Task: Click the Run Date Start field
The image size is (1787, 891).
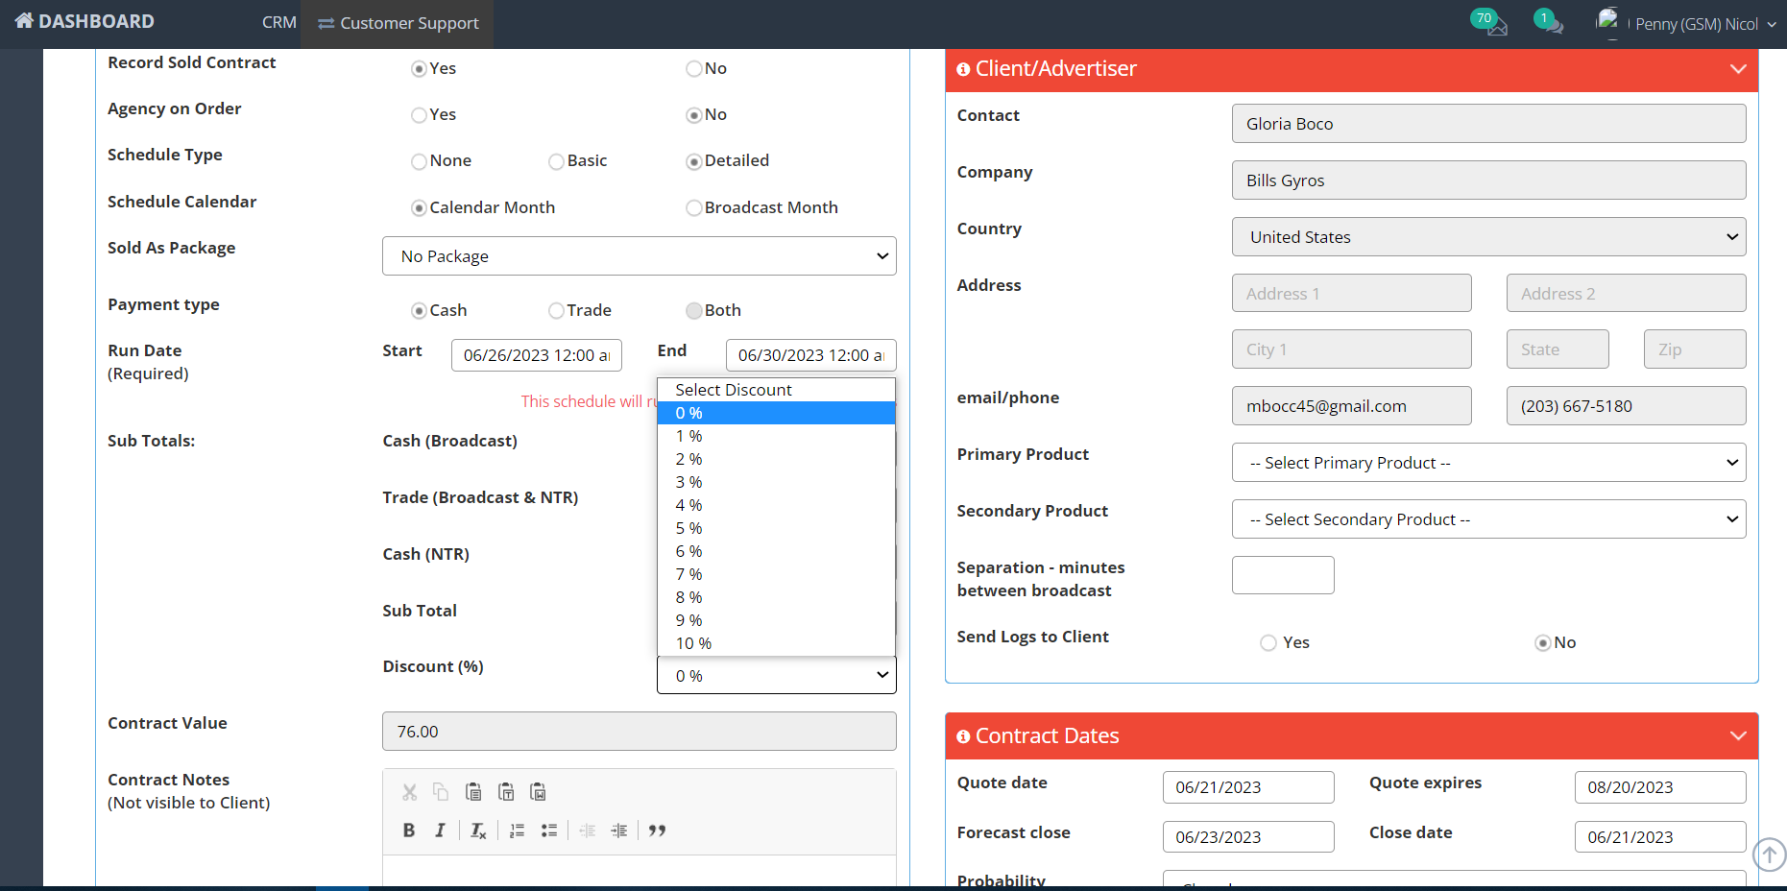Action: tap(537, 355)
